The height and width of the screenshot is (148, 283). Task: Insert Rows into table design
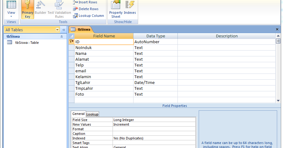tap(85, 2)
